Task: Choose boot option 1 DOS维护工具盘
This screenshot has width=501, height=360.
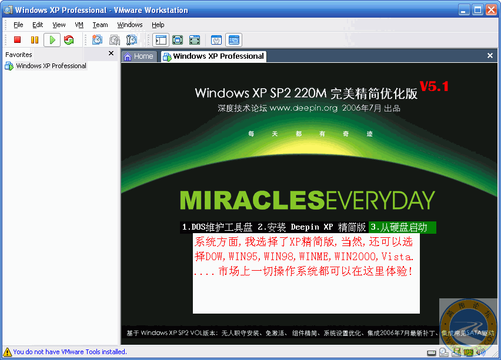Action: [x=217, y=227]
